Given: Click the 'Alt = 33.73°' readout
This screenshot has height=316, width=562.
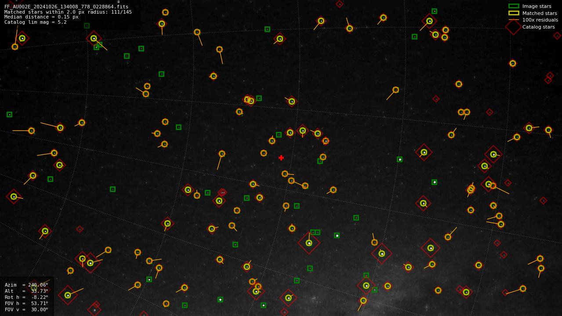Looking at the screenshot, I should [x=26, y=291].
